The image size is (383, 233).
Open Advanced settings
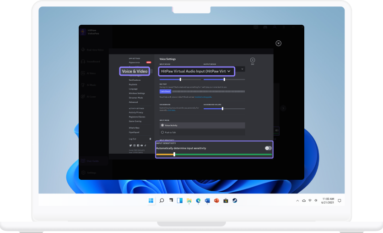133,102
